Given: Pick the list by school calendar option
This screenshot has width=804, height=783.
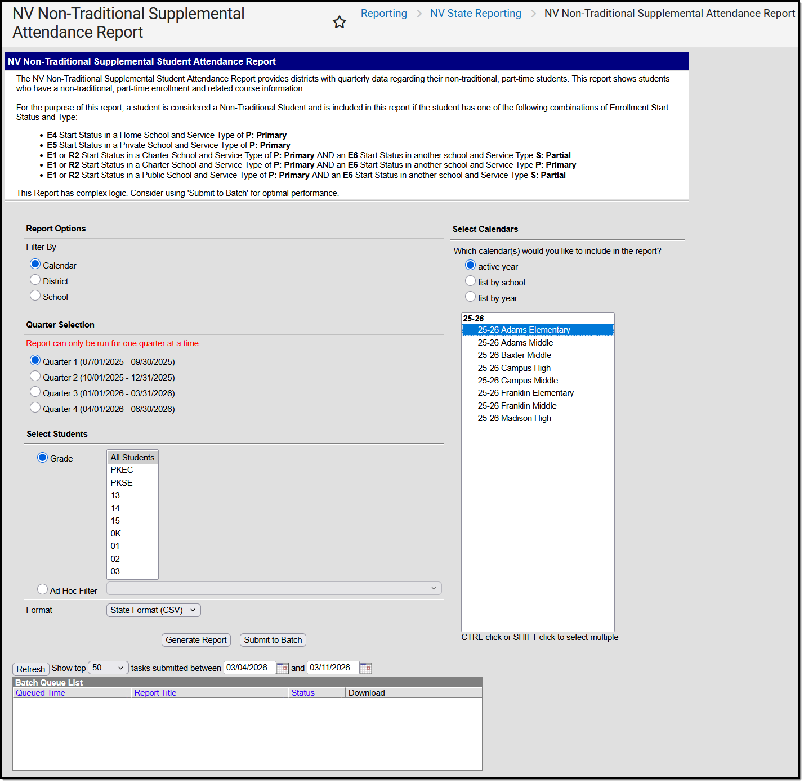Looking at the screenshot, I should click(470, 281).
